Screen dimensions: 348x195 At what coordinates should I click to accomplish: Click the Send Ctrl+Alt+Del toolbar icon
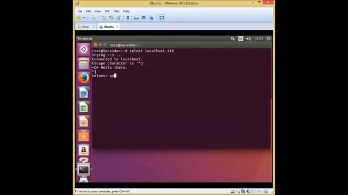coord(93,18)
